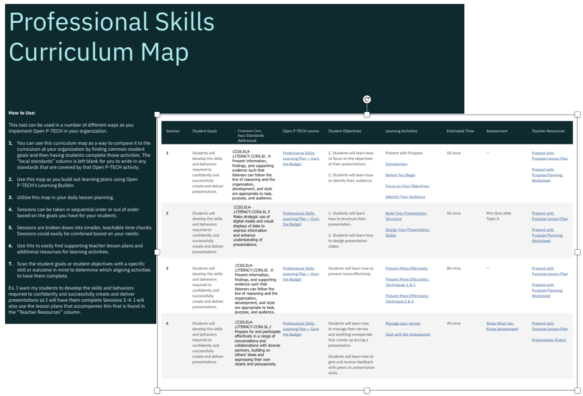Click the 'Learning Activities' column header
The width and height of the screenshot is (583, 396).
coord(401,131)
